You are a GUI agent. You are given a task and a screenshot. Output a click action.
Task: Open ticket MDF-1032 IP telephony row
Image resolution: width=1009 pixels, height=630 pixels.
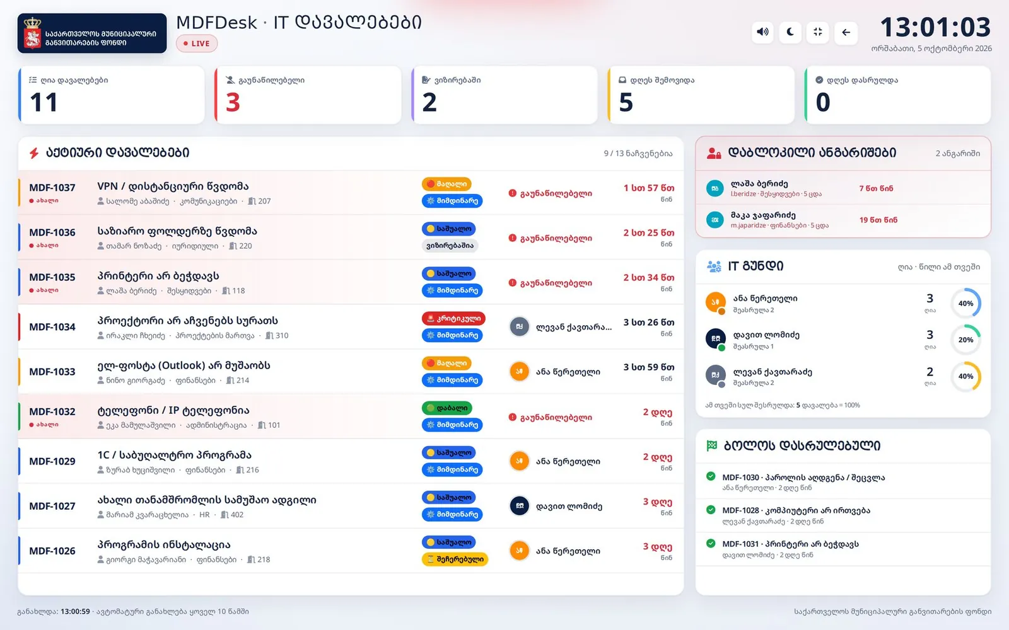pyautogui.click(x=351, y=416)
